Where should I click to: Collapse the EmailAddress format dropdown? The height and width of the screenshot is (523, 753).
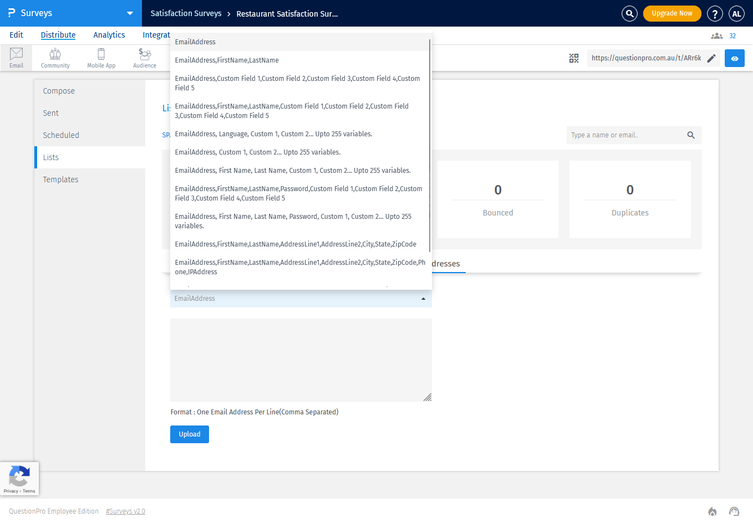[423, 298]
